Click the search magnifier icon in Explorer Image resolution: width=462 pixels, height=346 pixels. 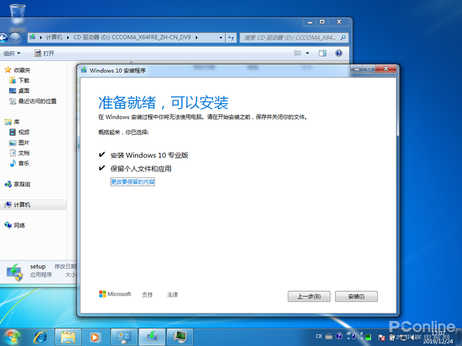(x=343, y=38)
